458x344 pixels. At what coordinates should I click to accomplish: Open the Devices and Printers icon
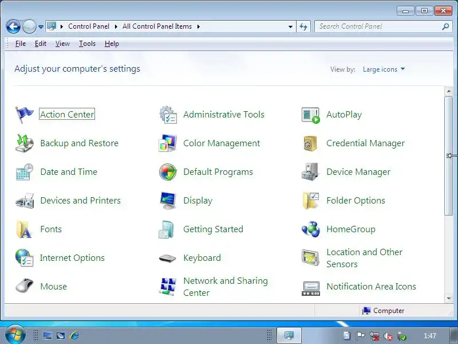(x=25, y=201)
